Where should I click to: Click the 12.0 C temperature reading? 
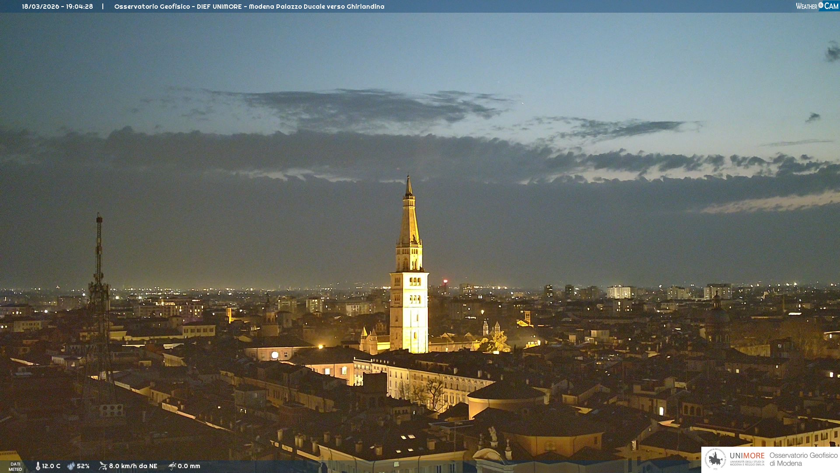pyautogui.click(x=51, y=466)
